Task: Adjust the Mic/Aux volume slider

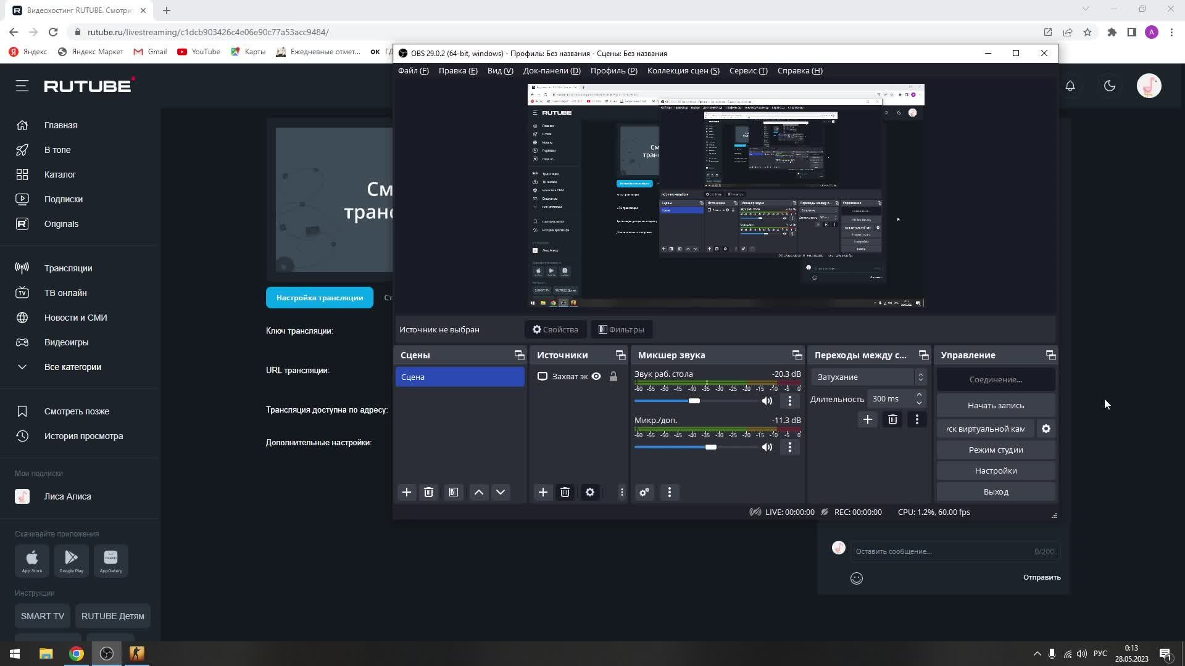Action: point(711,447)
